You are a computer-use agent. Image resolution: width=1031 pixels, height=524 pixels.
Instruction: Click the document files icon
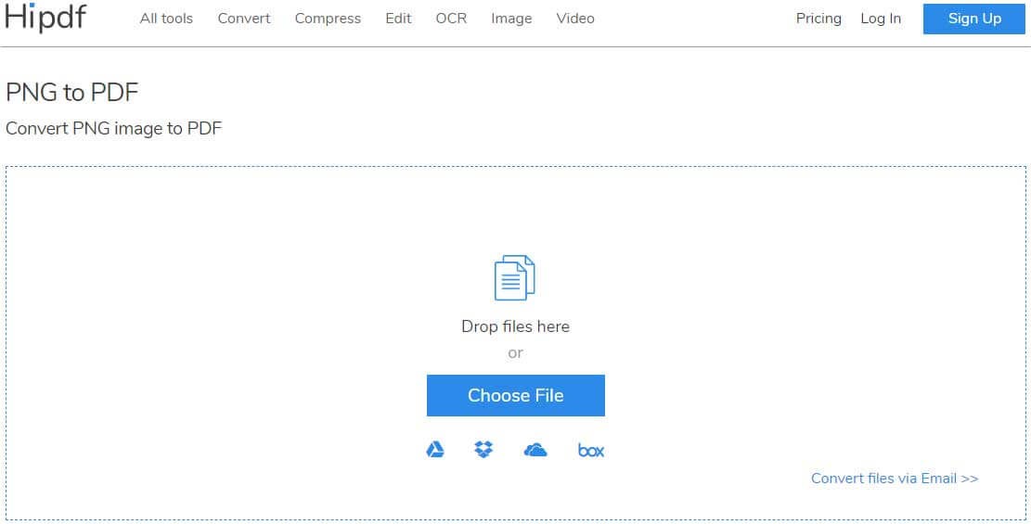[x=515, y=277]
